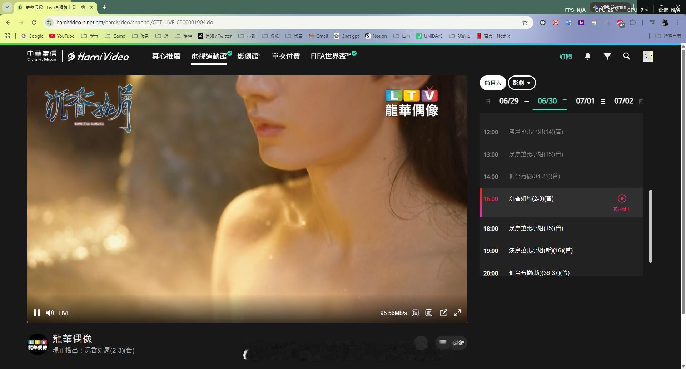
Task: Open the red fast-forward extension icon
Action: pyautogui.click(x=555, y=23)
